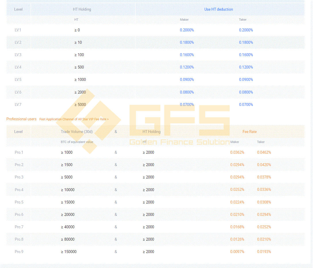Screen dimensions: 313x268
Task: Select Pro.8 maker fee 0.0126%
Action: coord(237,239)
